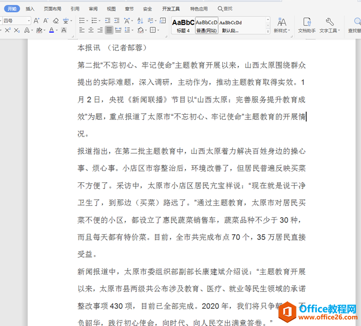
Task: Open line spacing options
Action: click(127, 30)
